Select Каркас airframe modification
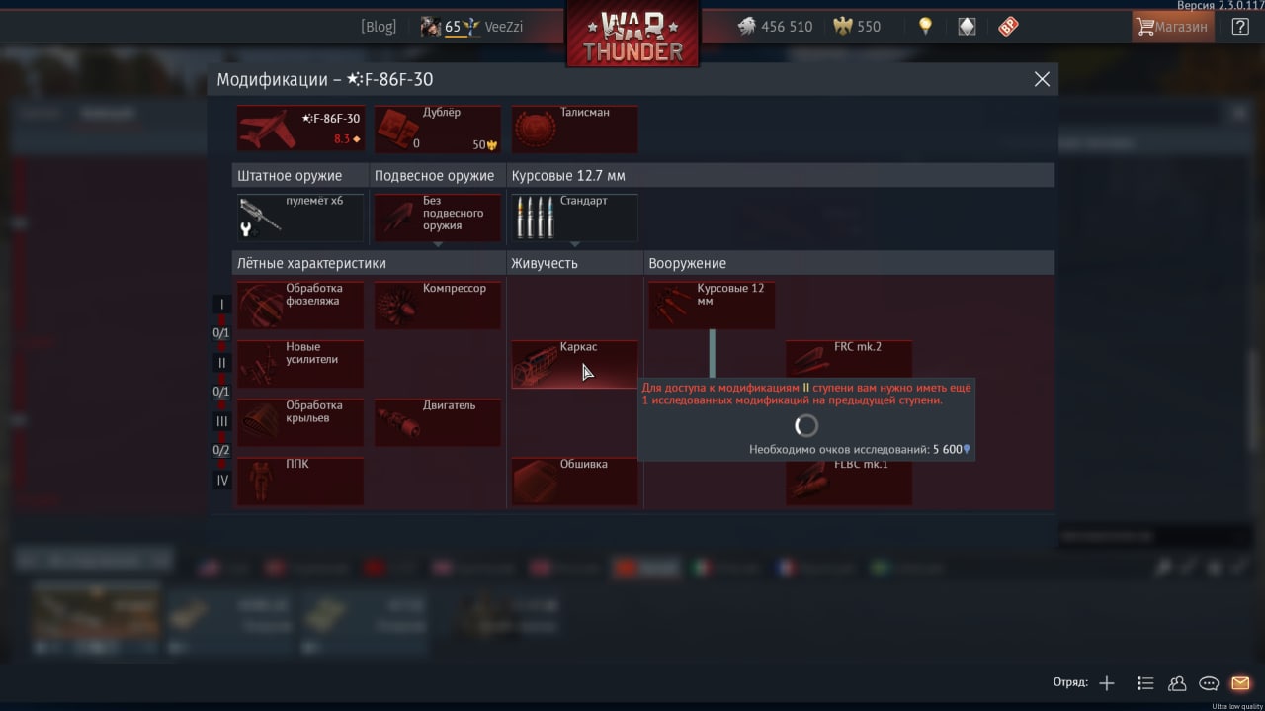Image resolution: width=1265 pixels, height=711 pixels. point(574,364)
